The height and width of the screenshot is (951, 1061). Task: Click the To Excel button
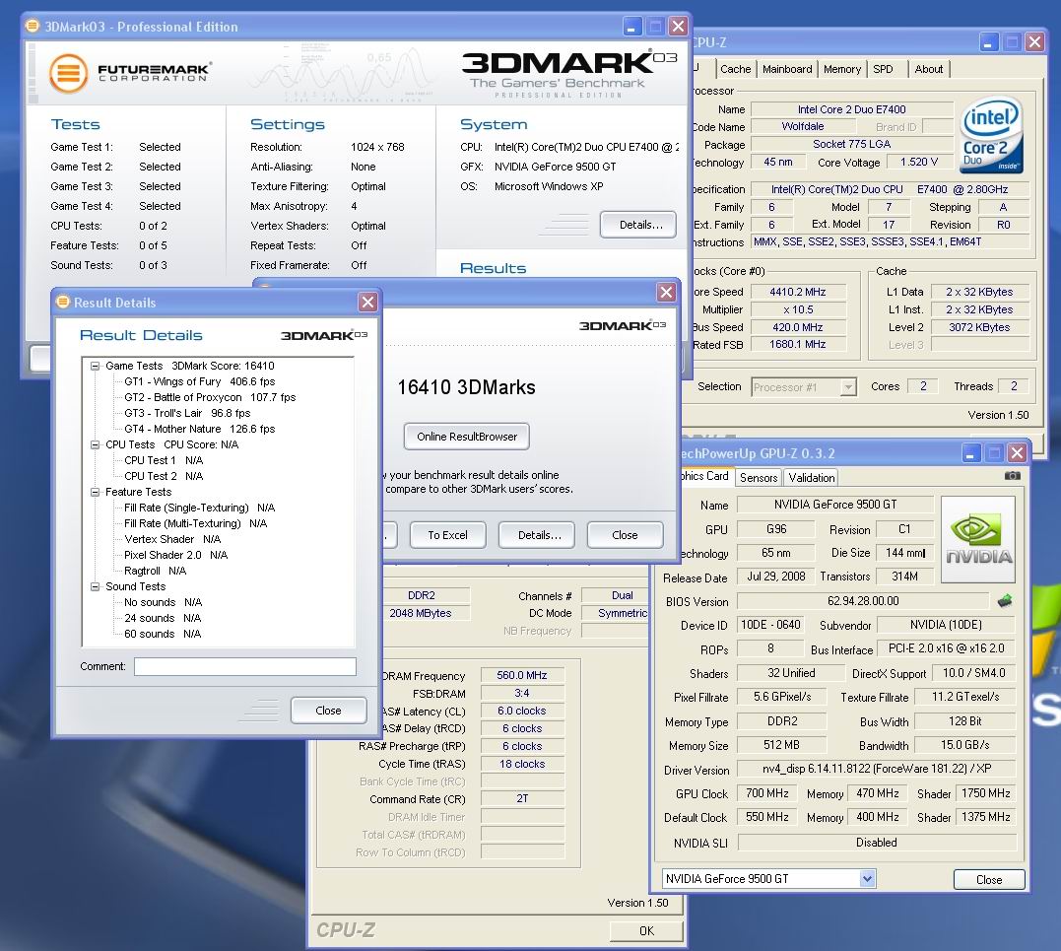[448, 535]
